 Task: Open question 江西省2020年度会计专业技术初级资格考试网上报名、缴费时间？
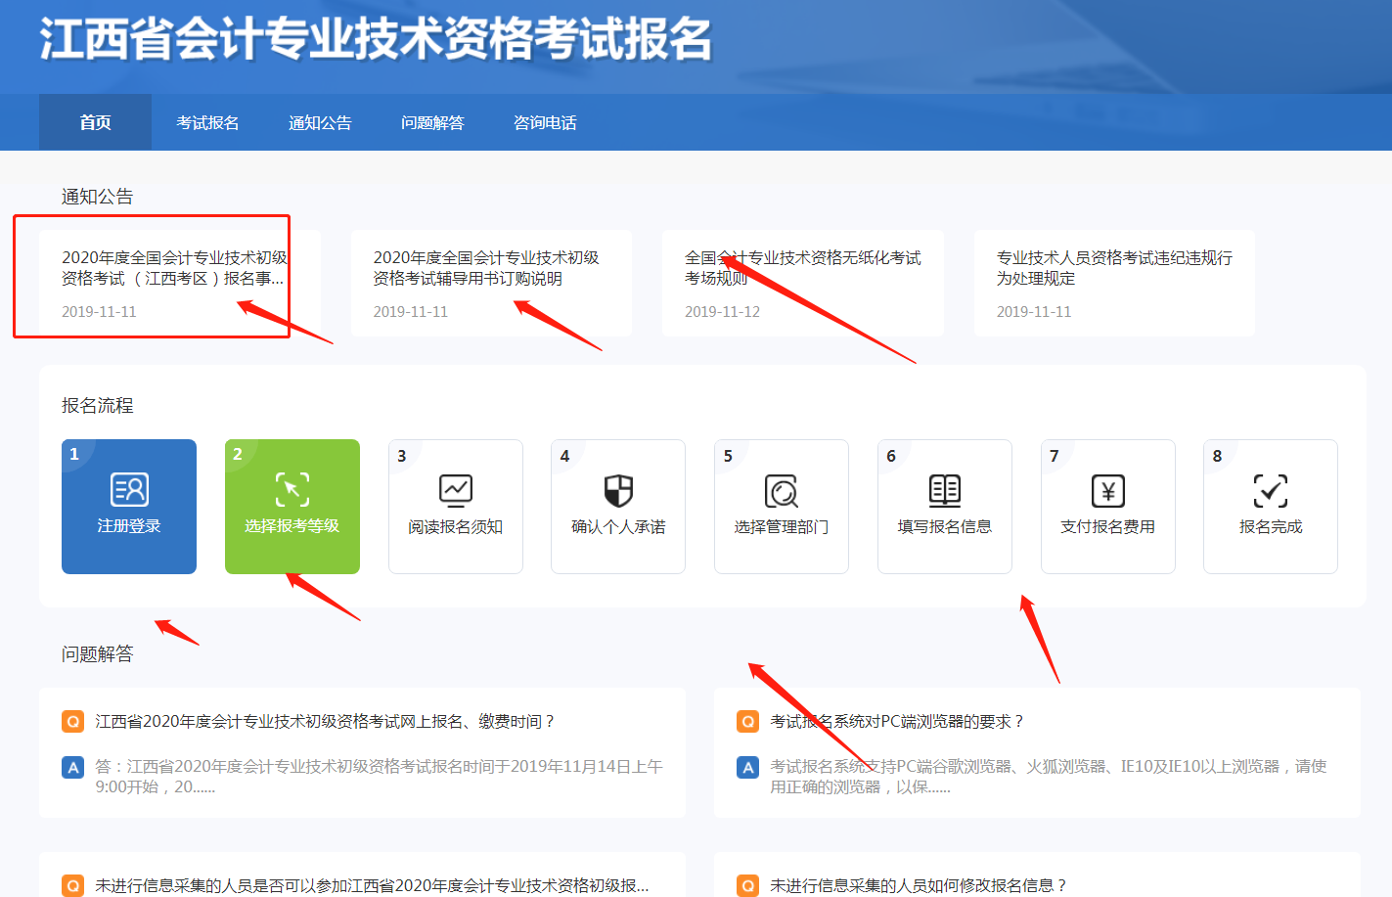(326, 722)
